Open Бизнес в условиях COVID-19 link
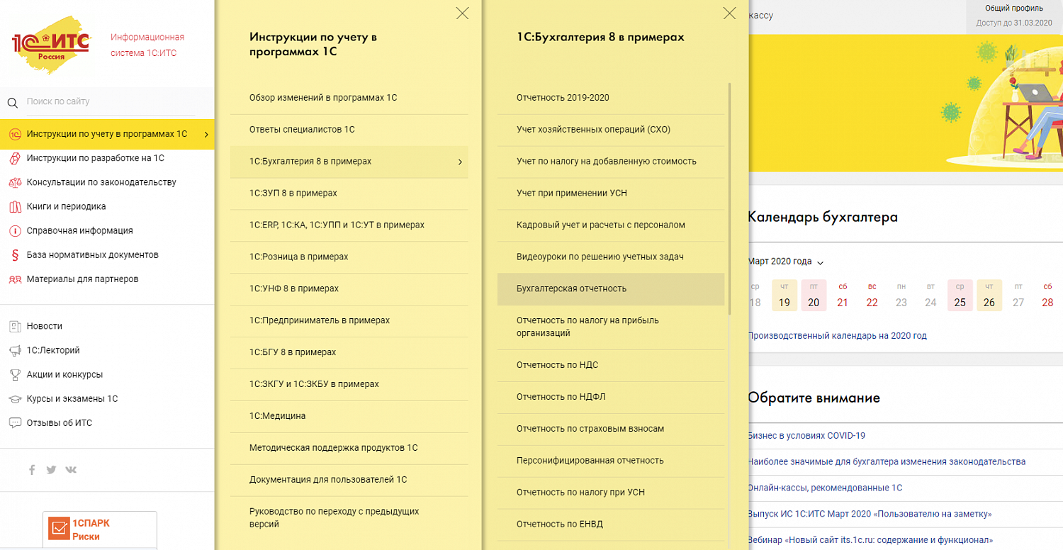Image resolution: width=1063 pixels, height=550 pixels. click(x=806, y=436)
